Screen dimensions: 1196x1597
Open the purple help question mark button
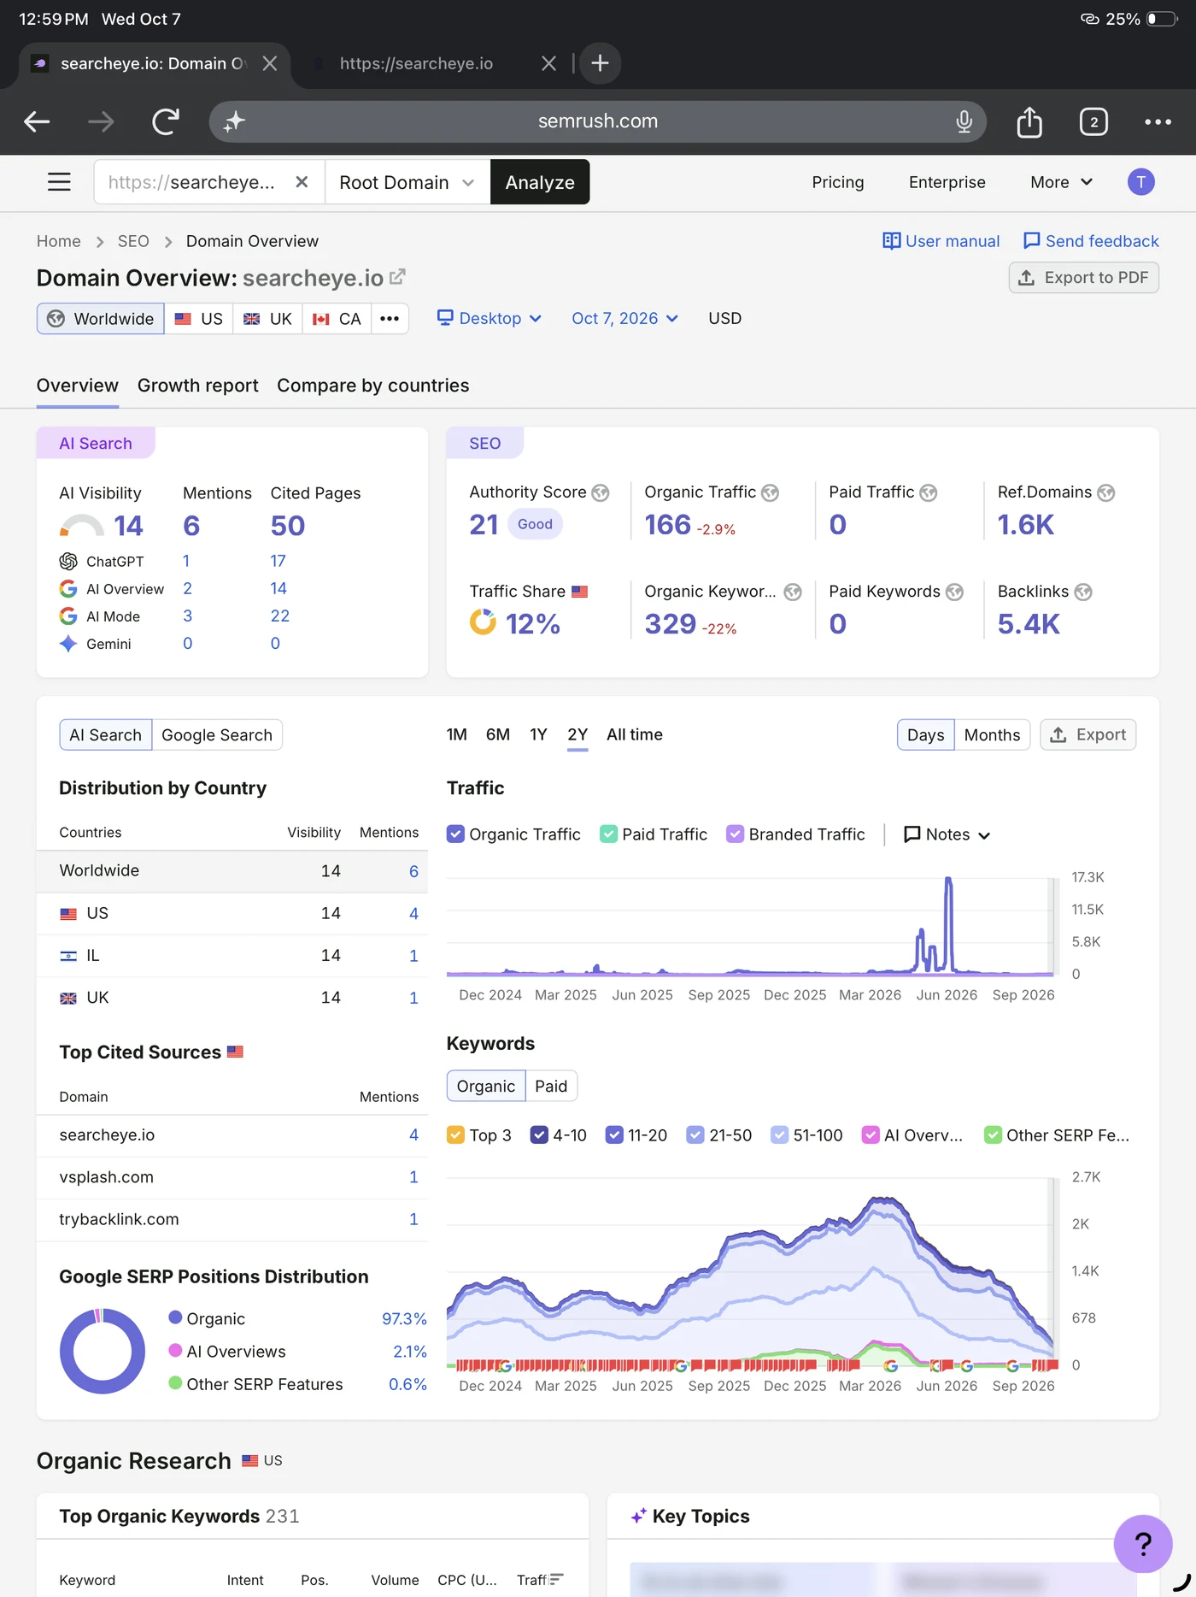(x=1143, y=1543)
